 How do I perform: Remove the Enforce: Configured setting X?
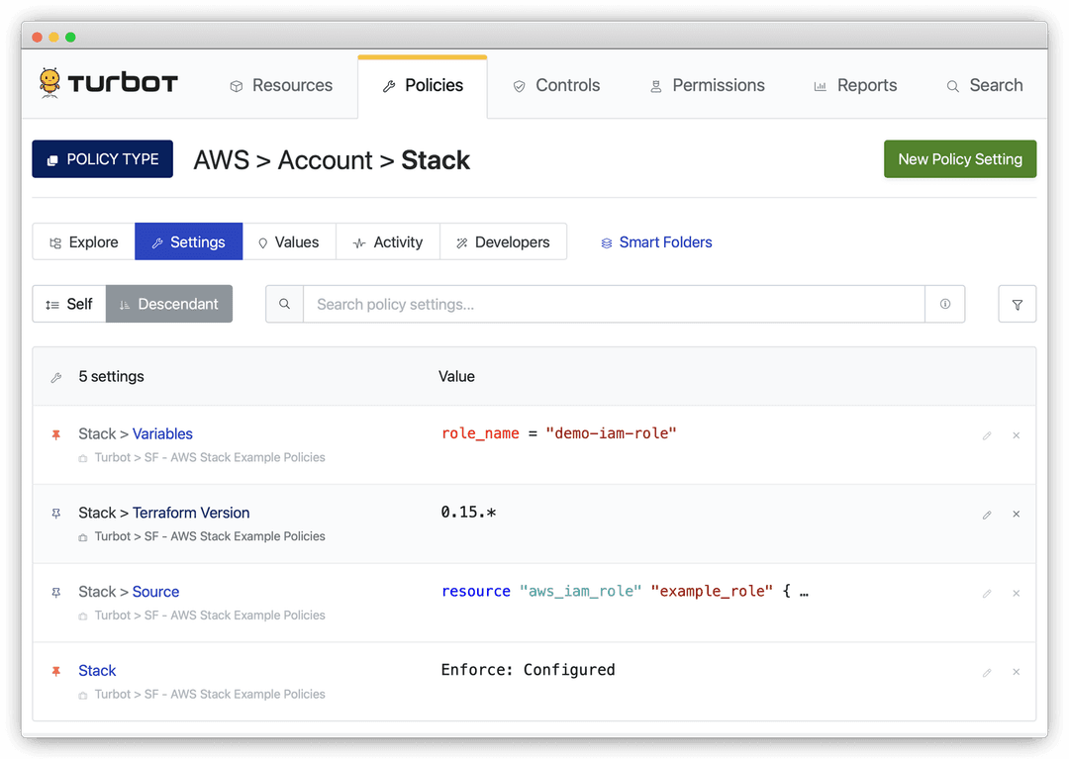[1016, 673]
